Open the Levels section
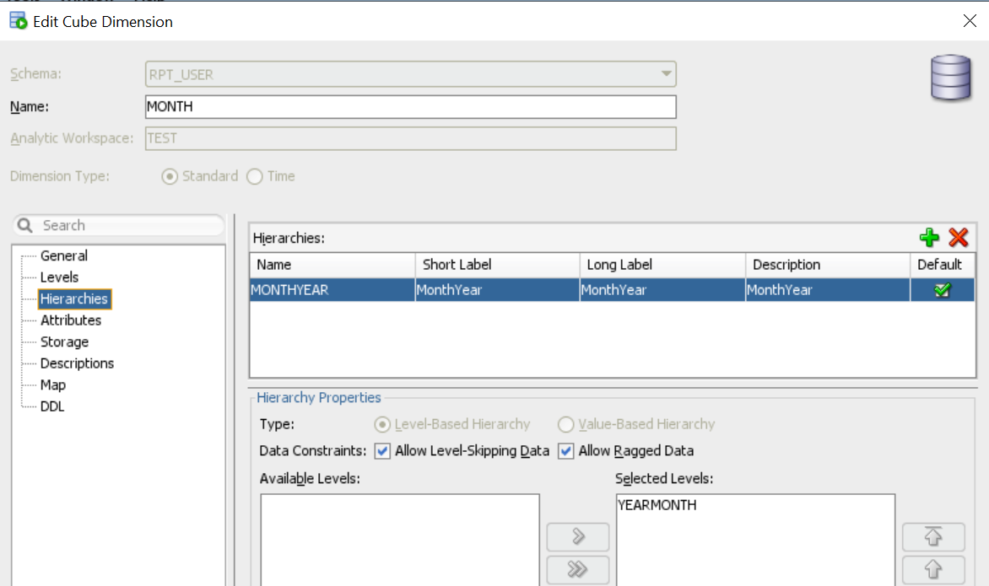This screenshot has width=989, height=586. (59, 277)
